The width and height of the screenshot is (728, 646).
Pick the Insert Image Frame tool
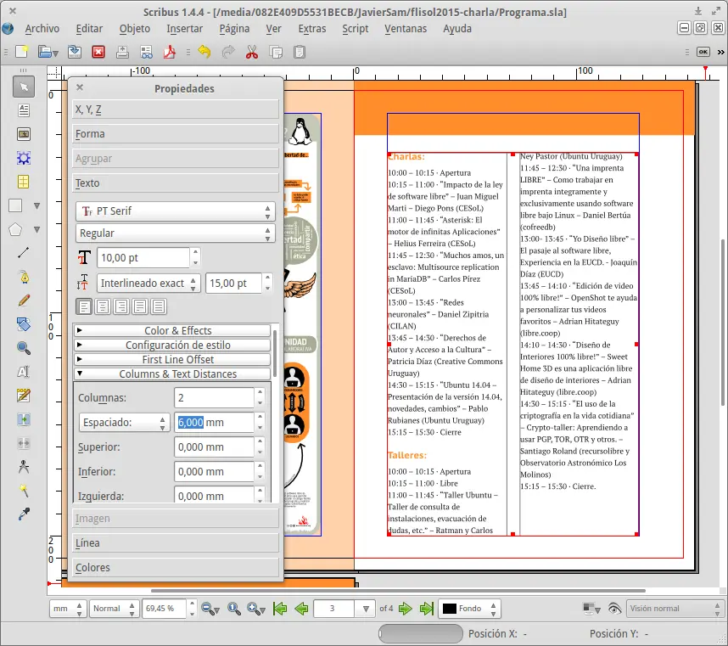tap(24, 134)
